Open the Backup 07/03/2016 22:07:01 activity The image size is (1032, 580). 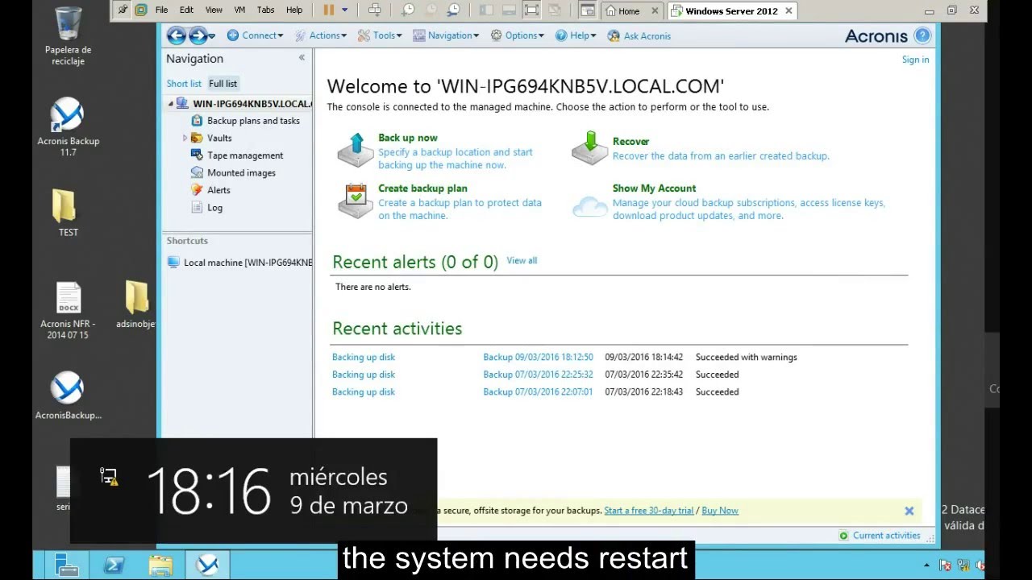[x=538, y=392]
